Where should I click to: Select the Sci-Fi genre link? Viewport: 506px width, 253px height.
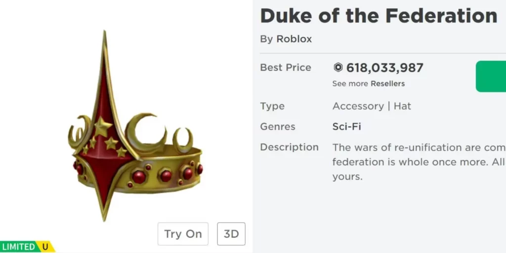coord(346,126)
